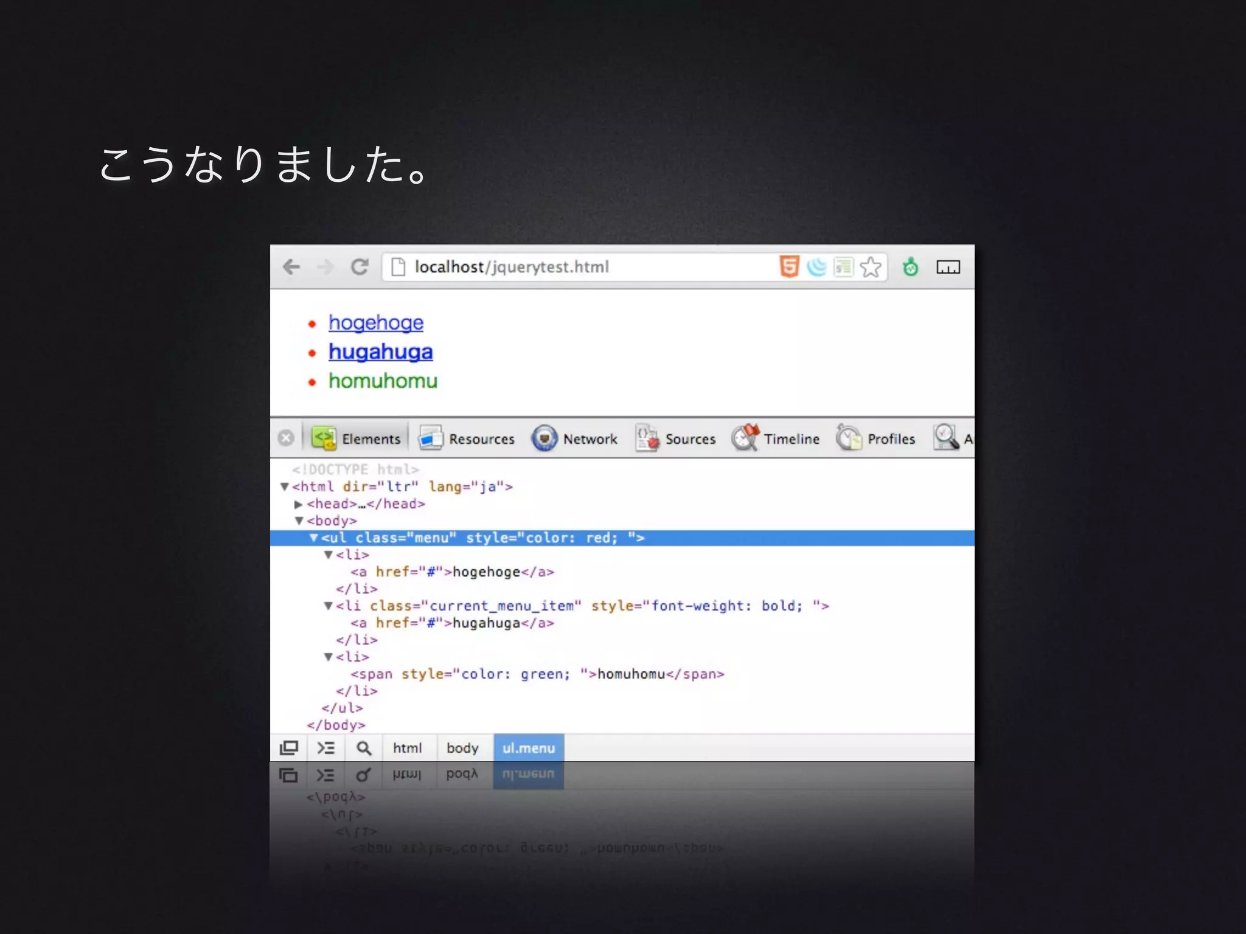Image resolution: width=1246 pixels, height=934 pixels.
Task: Click the browser back arrow
Action: tap(291, 267)
